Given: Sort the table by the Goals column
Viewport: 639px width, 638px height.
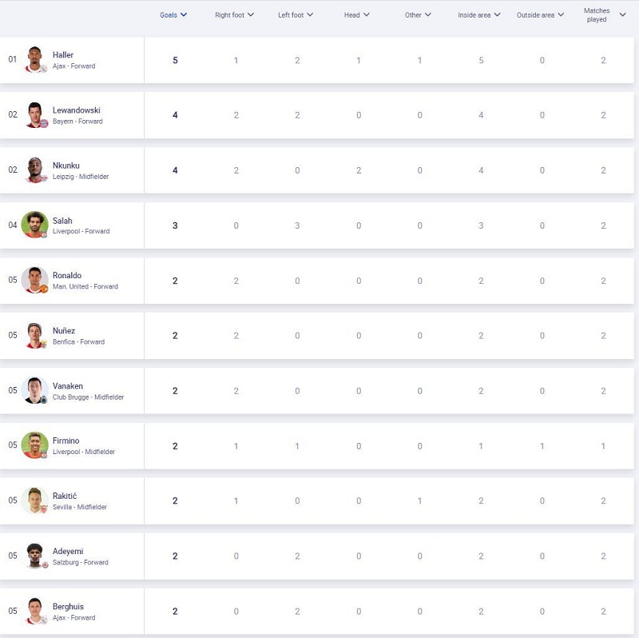Looking at the screenshot, I should click(173, 14).
